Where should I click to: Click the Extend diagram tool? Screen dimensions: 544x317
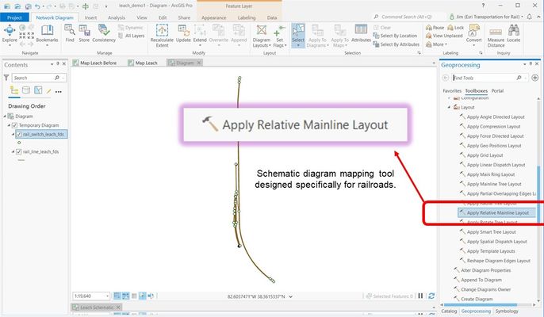point(200,35)
